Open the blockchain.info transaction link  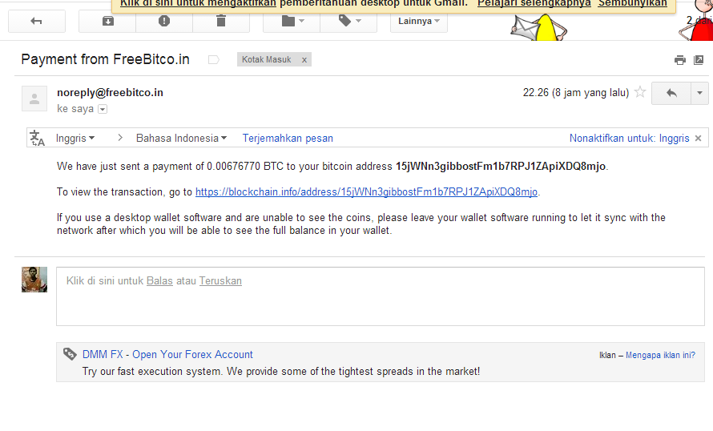click(366, 191)
